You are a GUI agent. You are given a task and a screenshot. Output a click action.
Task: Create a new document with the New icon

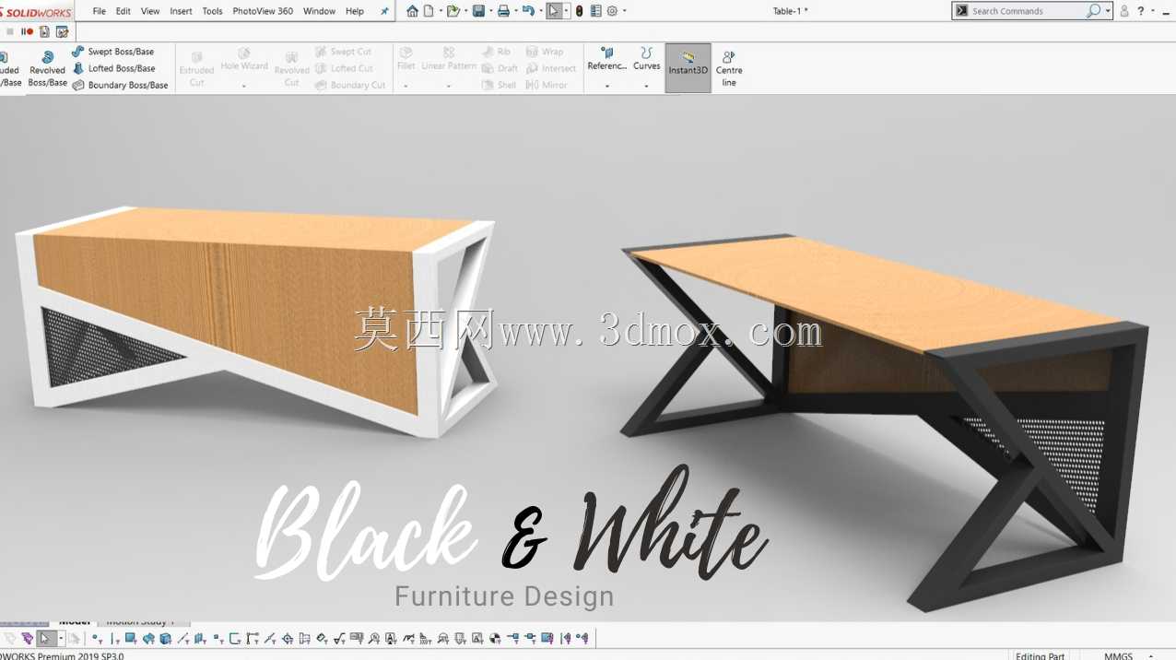click(428, 11)
